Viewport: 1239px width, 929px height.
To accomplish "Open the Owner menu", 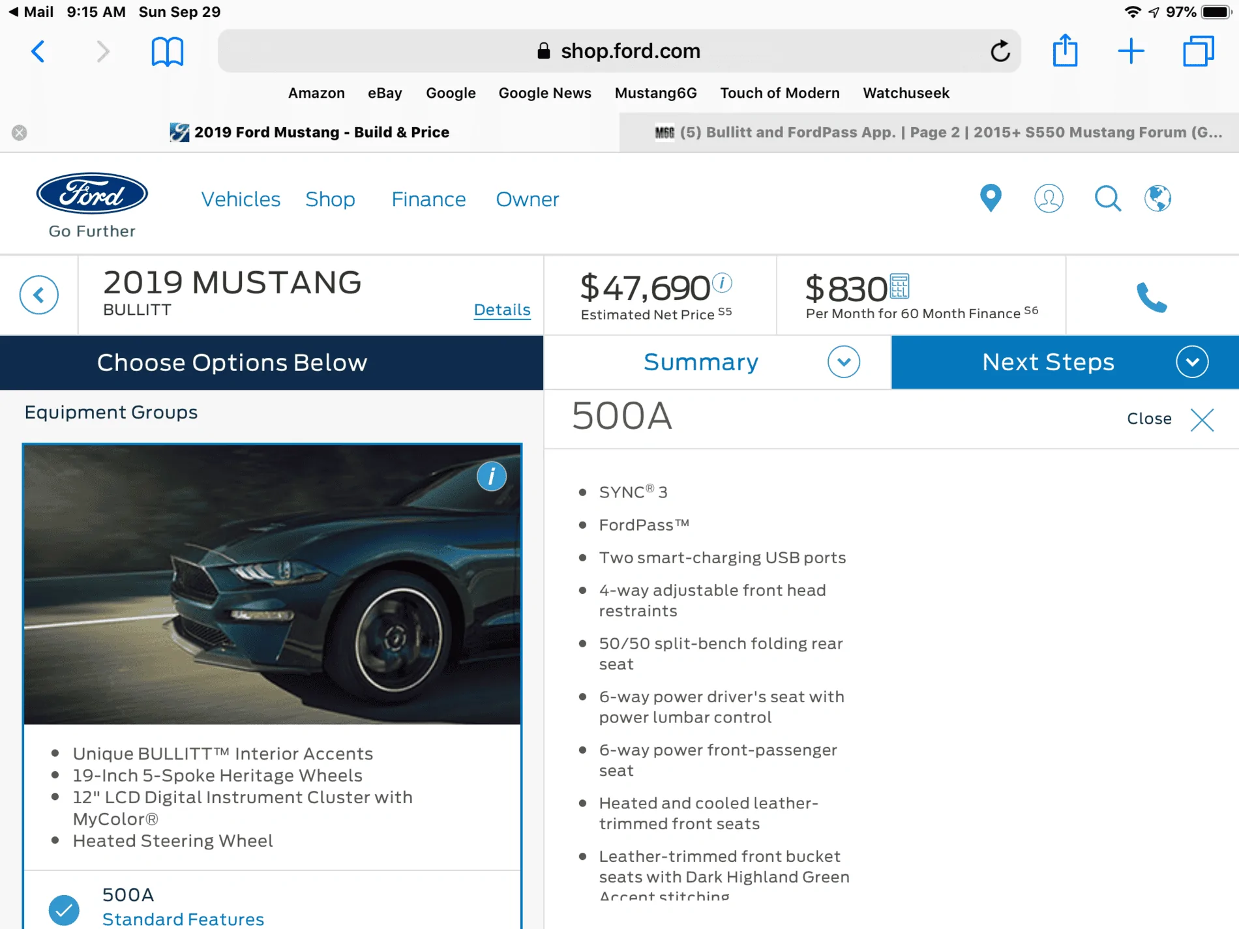I will 528,199.
